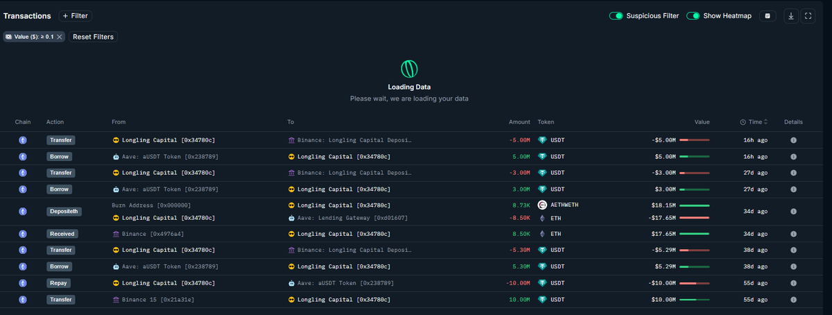Open the + Filter menu
Screen dimensions: 832x315
(x=75, y=16)
